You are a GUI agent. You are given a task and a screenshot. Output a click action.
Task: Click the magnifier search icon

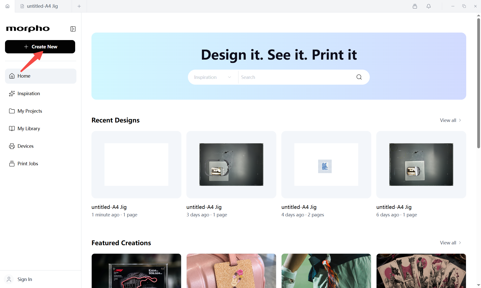tap(359, 77)
